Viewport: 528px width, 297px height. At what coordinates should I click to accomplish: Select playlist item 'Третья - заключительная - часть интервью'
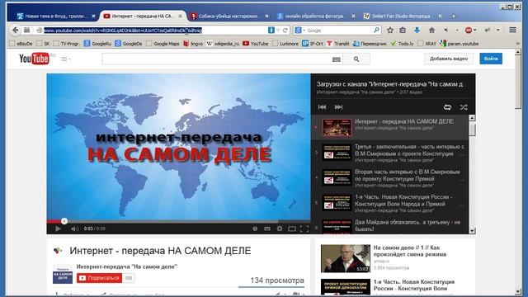pyautogui.click(x=389, y=153)
